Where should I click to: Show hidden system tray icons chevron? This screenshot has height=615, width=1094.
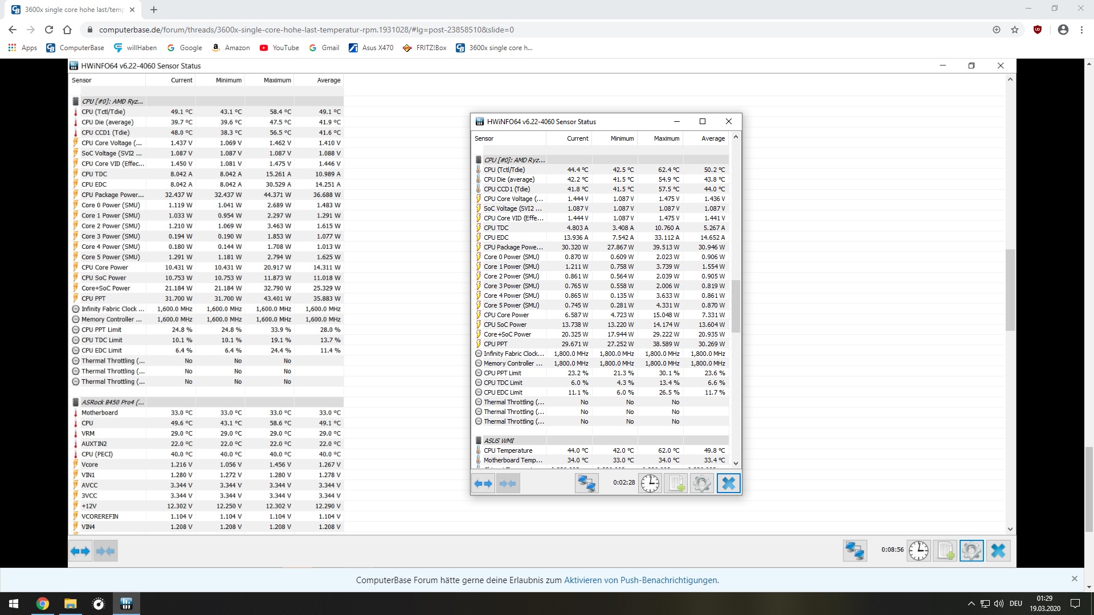[x=971, y=604]
